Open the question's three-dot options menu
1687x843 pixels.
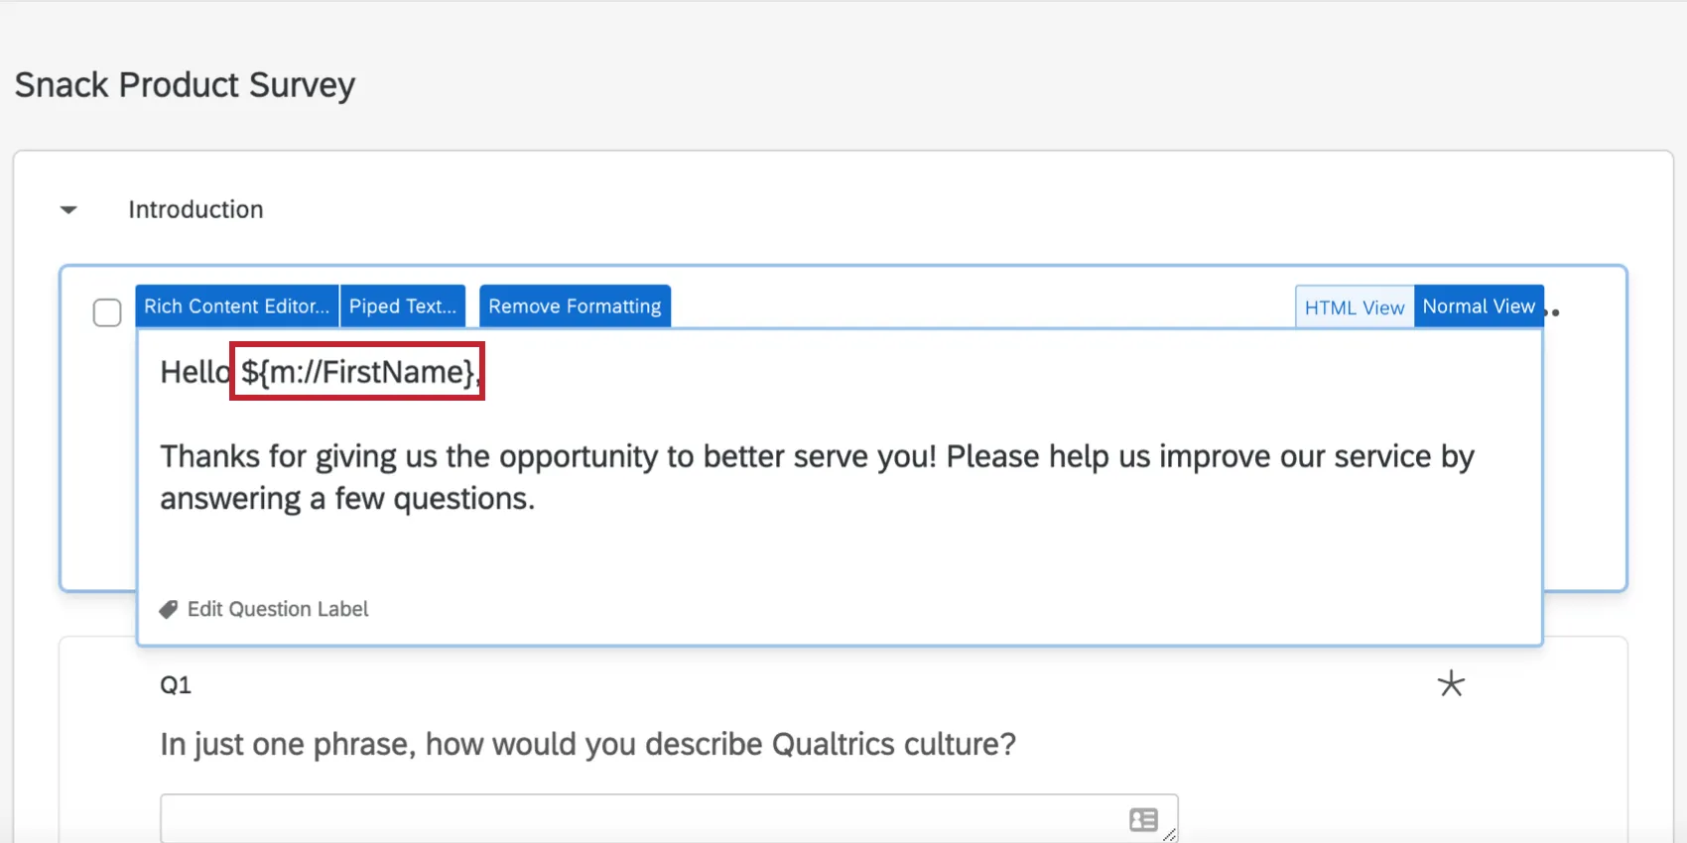(x=1554, y=312)
